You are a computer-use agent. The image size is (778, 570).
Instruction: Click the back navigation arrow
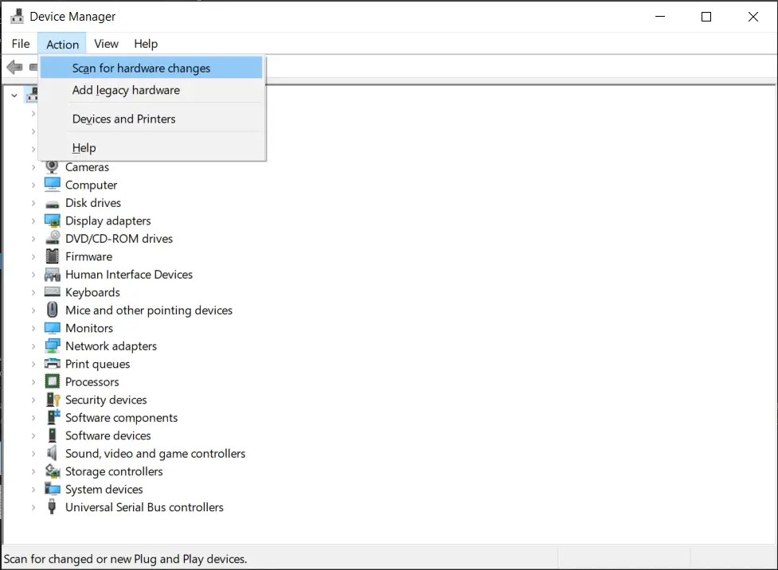14,67
